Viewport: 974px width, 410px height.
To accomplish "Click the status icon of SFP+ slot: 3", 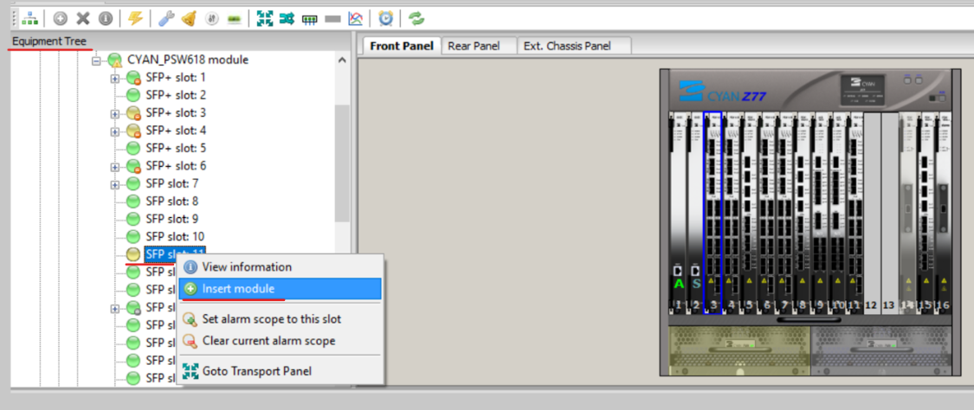I will (133, 113).
